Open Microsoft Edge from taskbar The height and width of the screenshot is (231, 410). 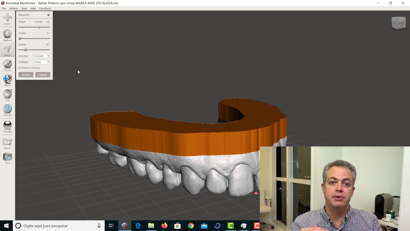(138, 226)
